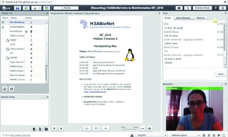Open the chat Options tab
Screen dimensions: 228x137
(x=200, y=18)
